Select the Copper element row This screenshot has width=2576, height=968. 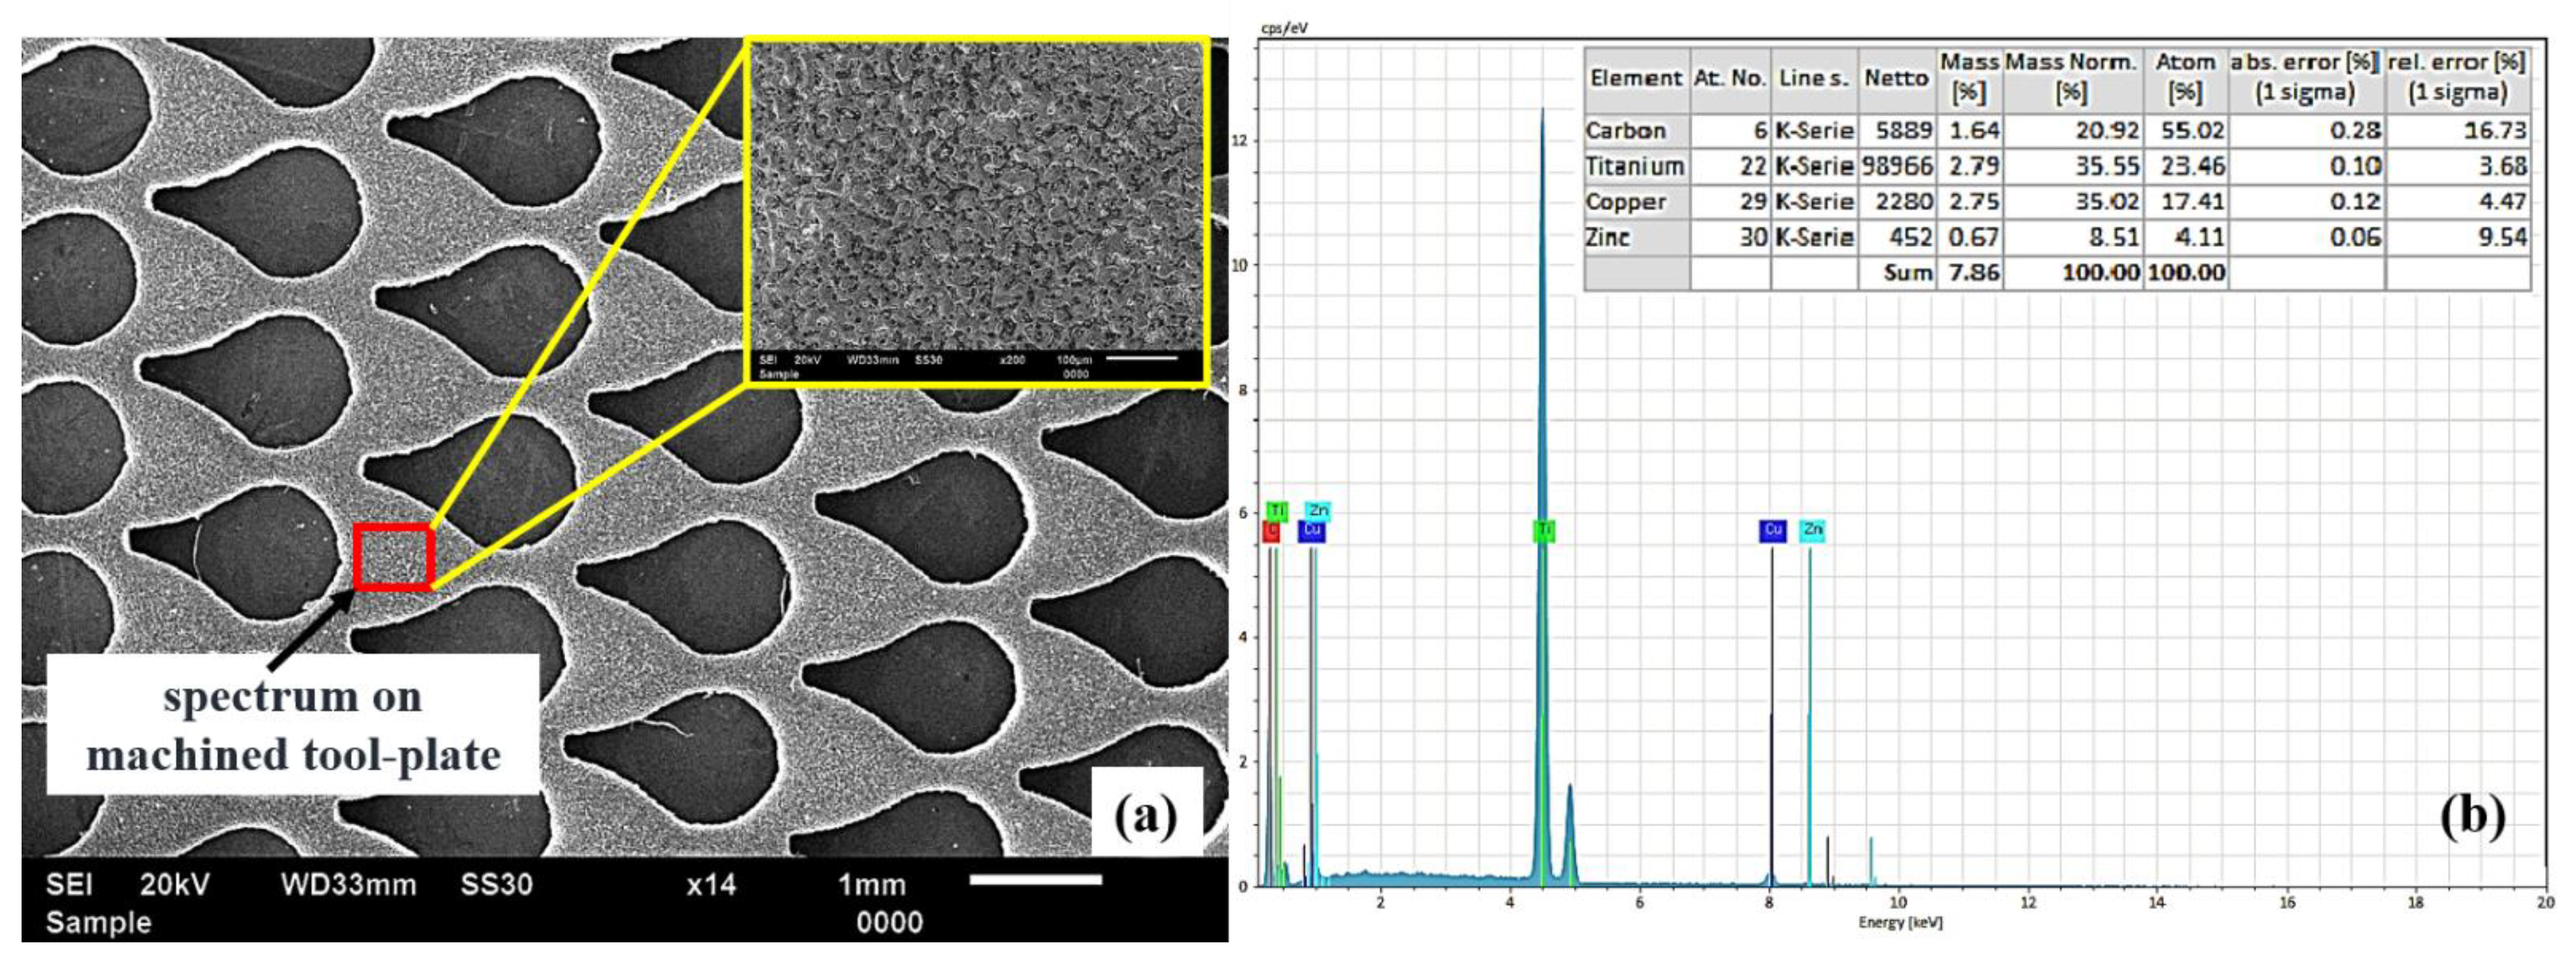pyautogui.click(x=1626, y=202)
